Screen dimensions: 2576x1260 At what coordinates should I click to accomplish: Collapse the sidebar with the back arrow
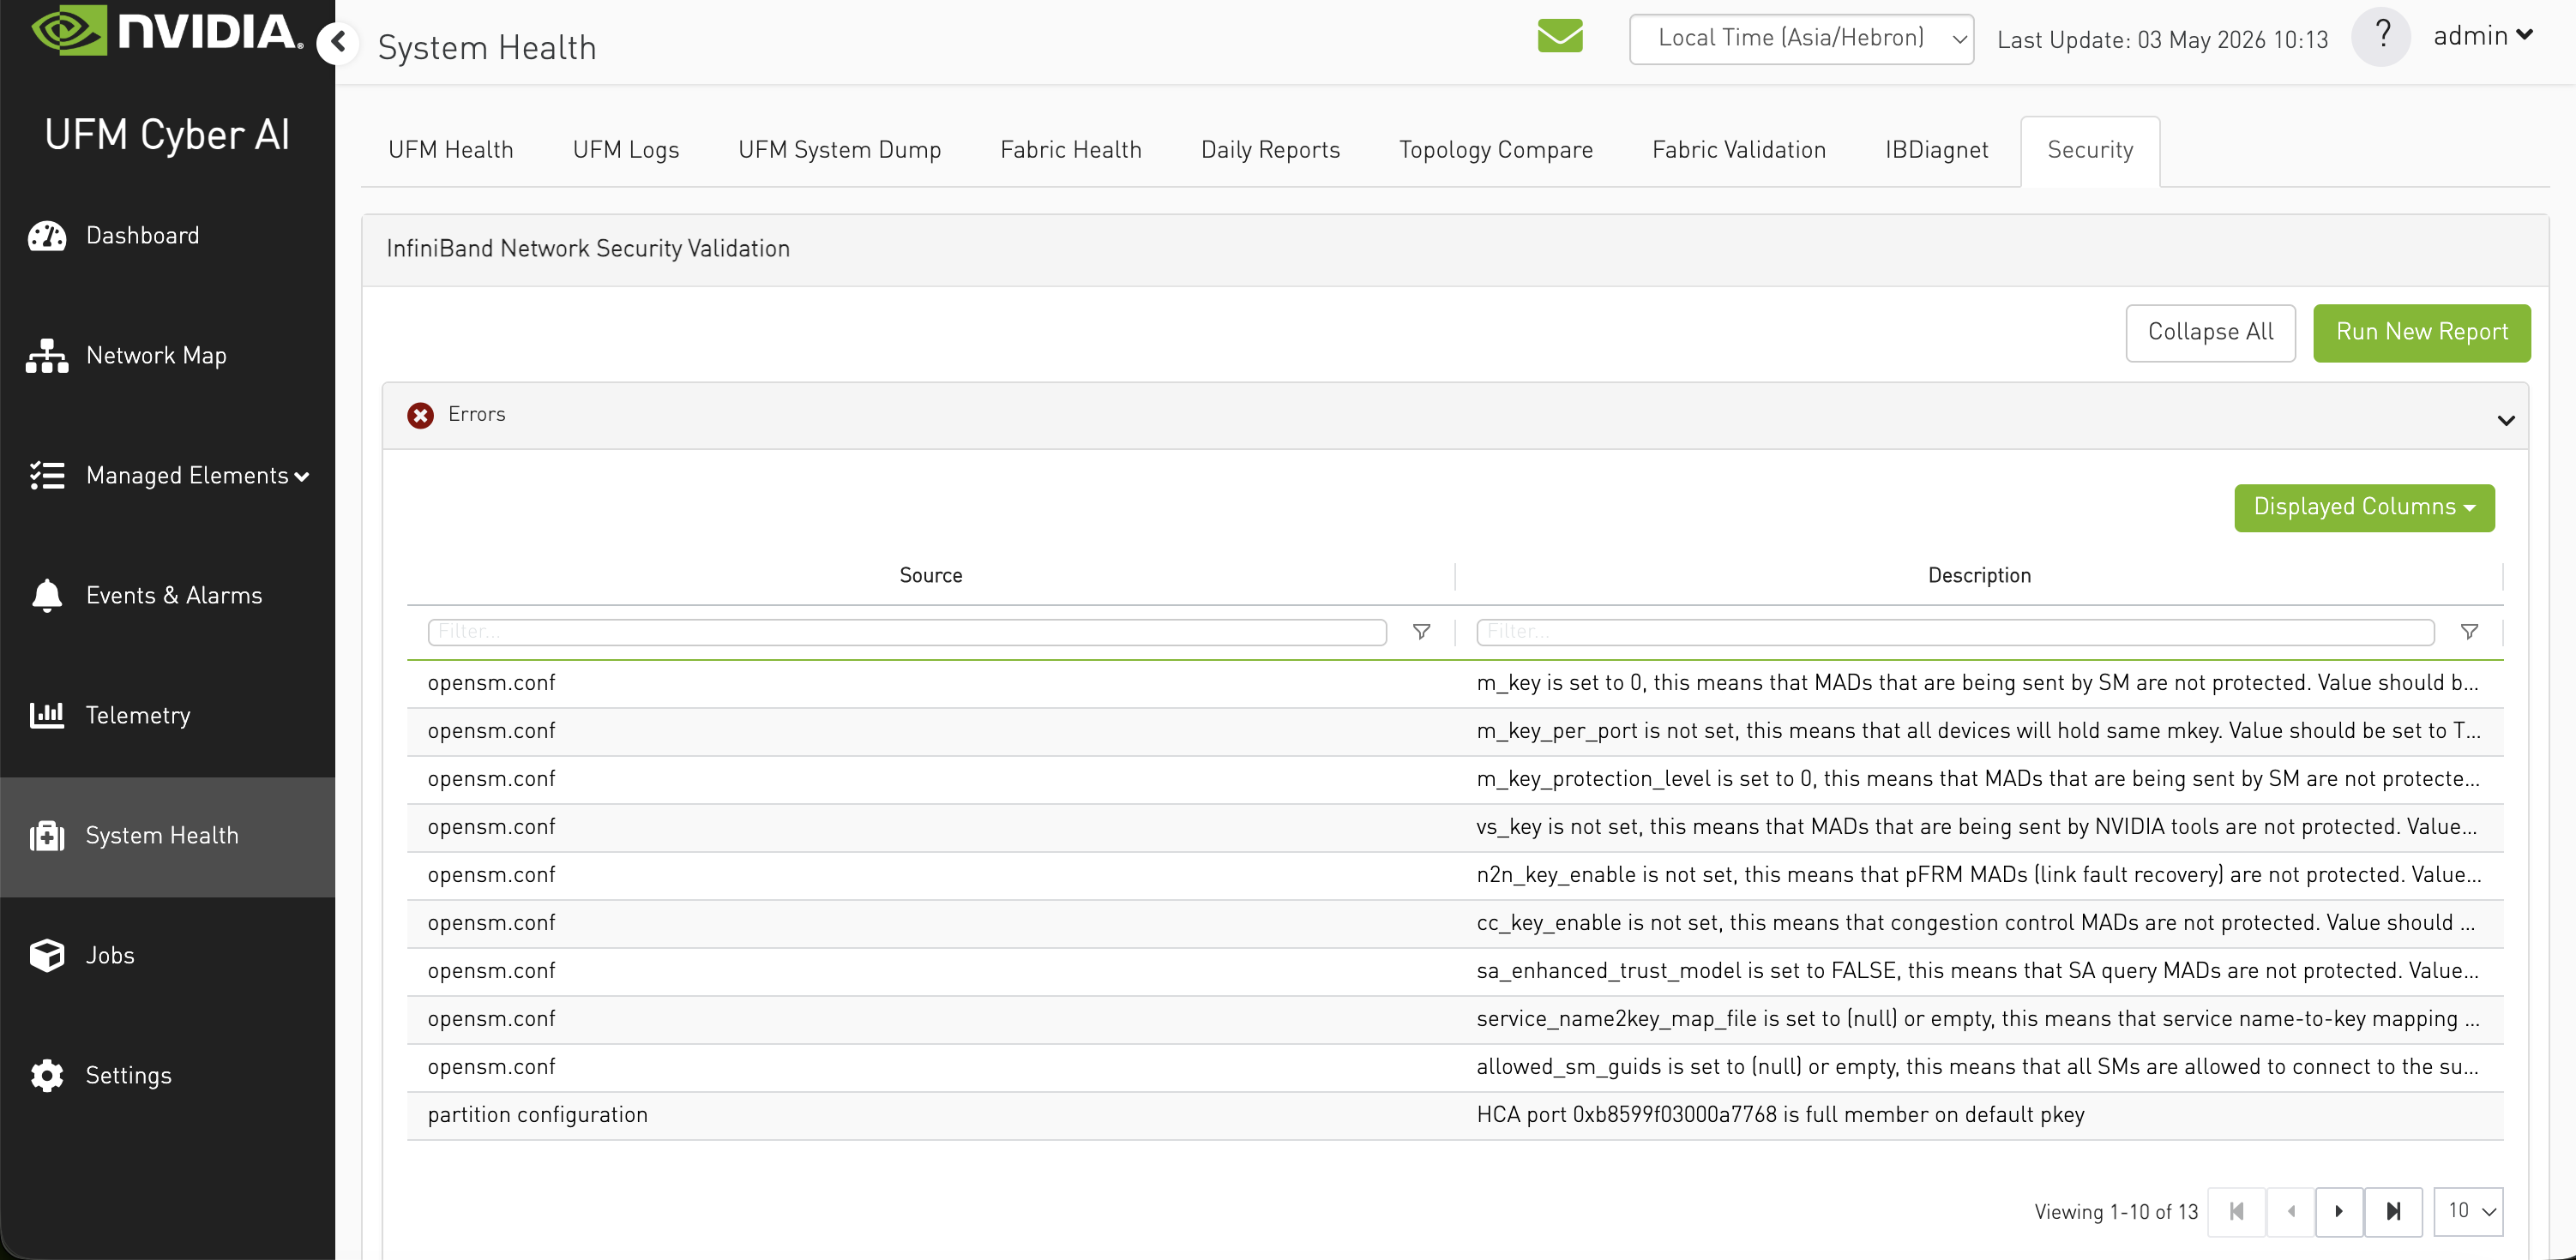[338, 43]
